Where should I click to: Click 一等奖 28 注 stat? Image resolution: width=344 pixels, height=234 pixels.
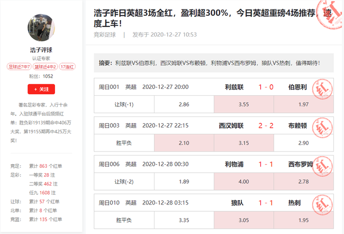click(42, 175)
